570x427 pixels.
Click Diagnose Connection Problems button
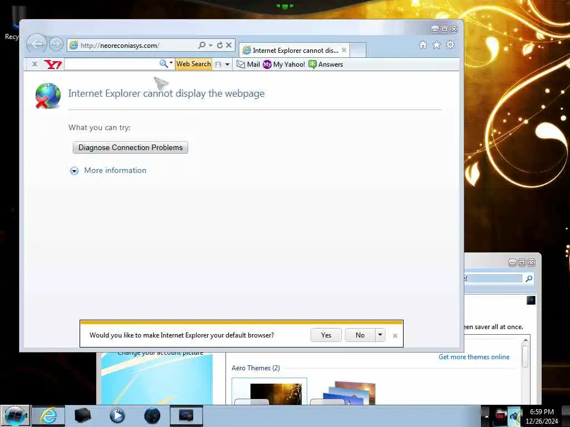coord(130,147)
